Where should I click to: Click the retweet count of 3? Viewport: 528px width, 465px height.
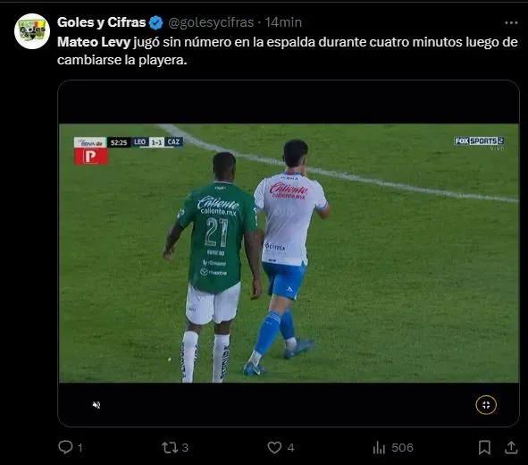[x=185, y=448]
